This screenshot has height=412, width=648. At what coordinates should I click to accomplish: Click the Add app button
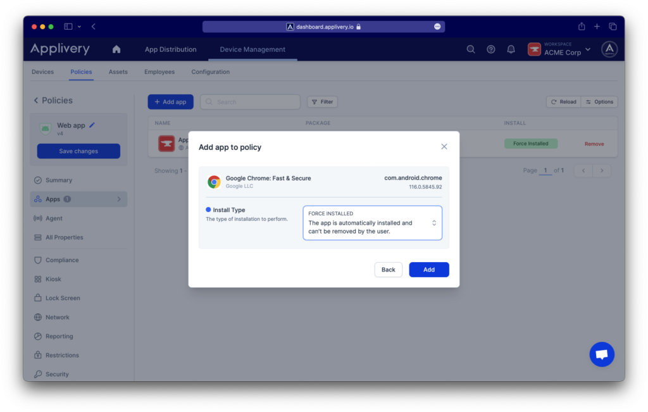coord(170,102)
